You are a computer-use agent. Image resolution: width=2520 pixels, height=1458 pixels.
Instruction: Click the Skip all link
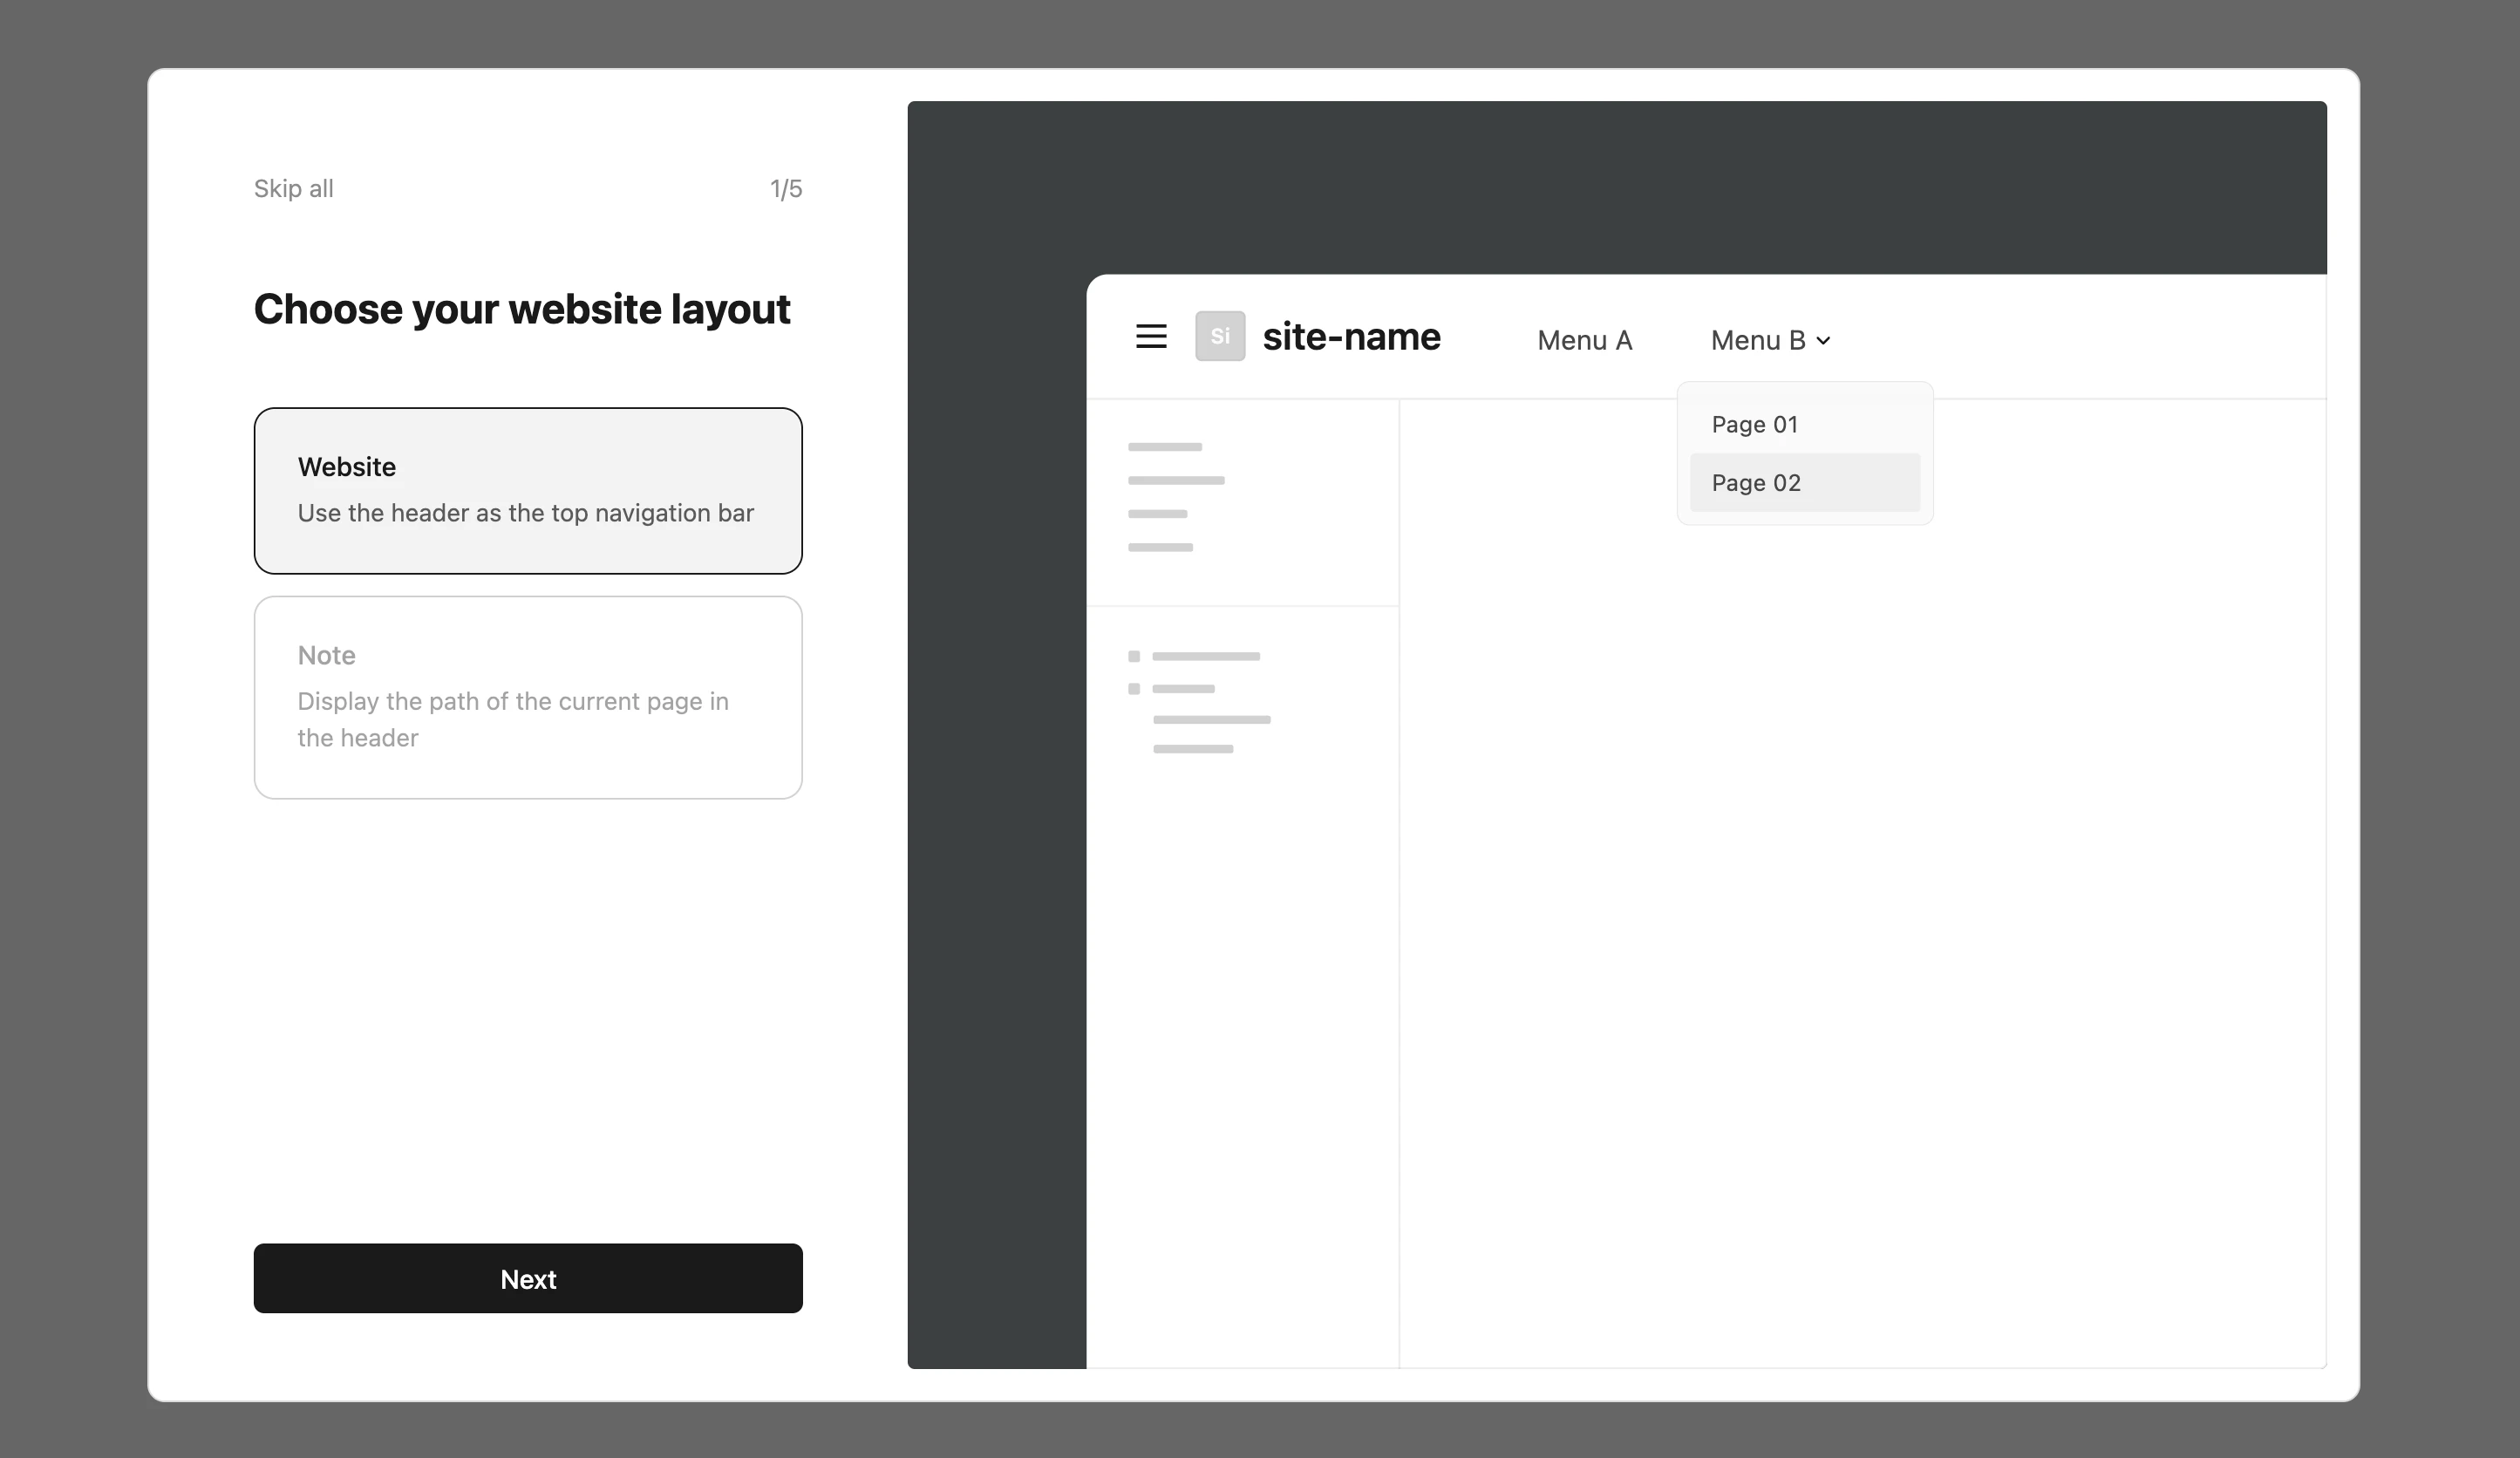(293, 189)
